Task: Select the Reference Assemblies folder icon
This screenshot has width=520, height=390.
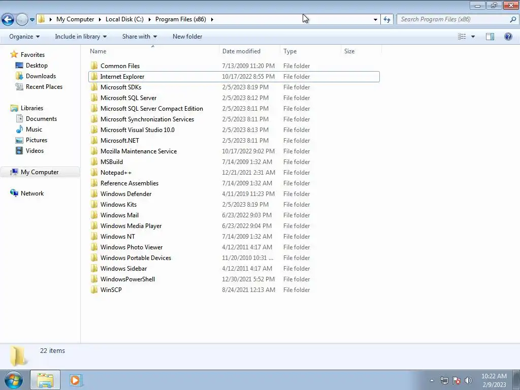Action: (94, 183)
